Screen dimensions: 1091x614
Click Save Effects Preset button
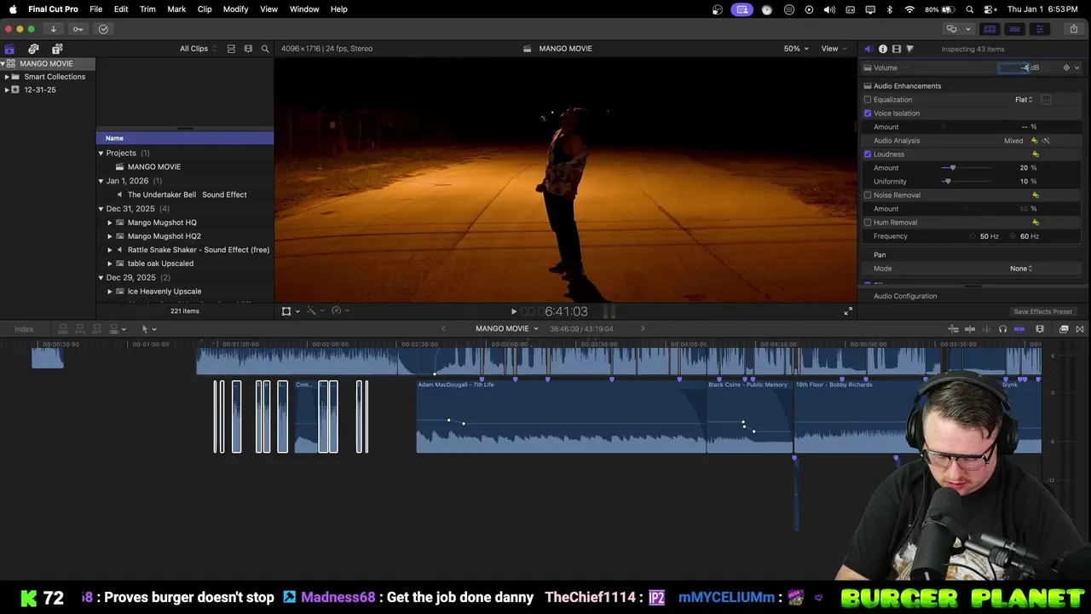click(x=1042, y=311)
